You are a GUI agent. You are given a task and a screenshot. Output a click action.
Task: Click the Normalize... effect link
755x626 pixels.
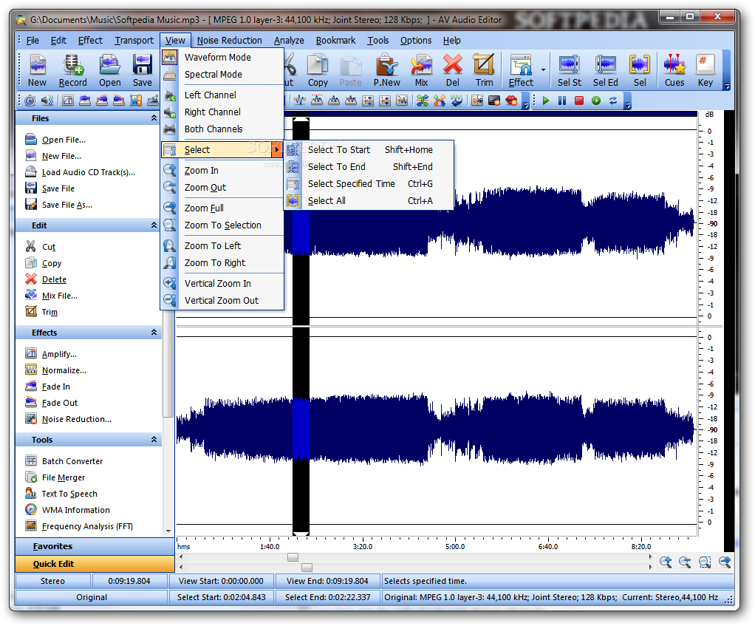(x=64, y=370)
